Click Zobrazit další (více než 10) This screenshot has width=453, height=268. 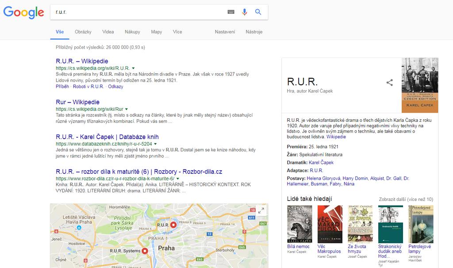406,199
